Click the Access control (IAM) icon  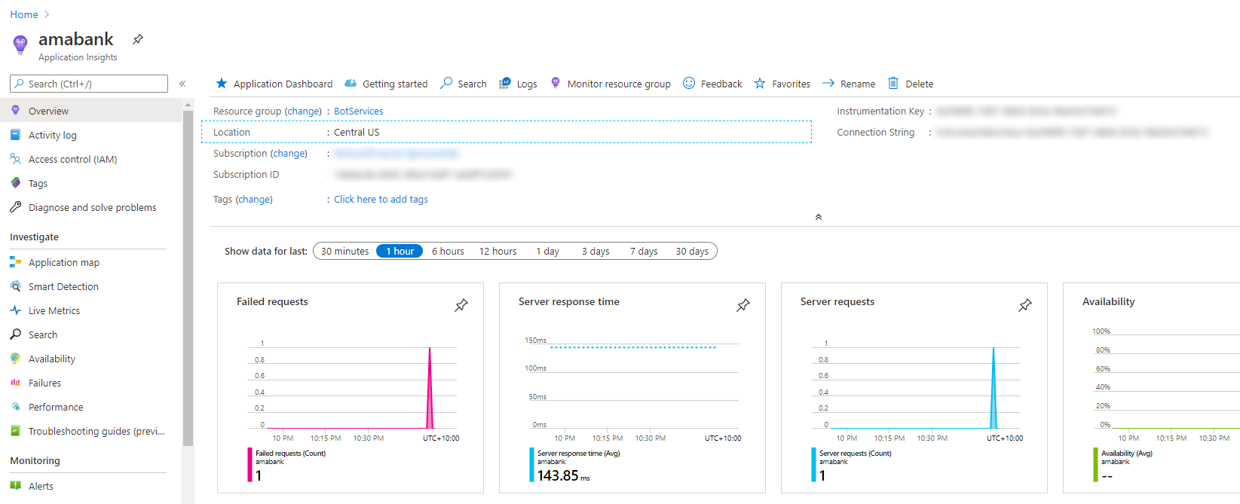click(x=15, y=159)
